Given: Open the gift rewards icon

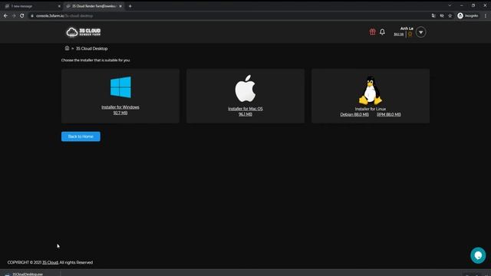Looking at the screenshot, I should tap(372, 31).
